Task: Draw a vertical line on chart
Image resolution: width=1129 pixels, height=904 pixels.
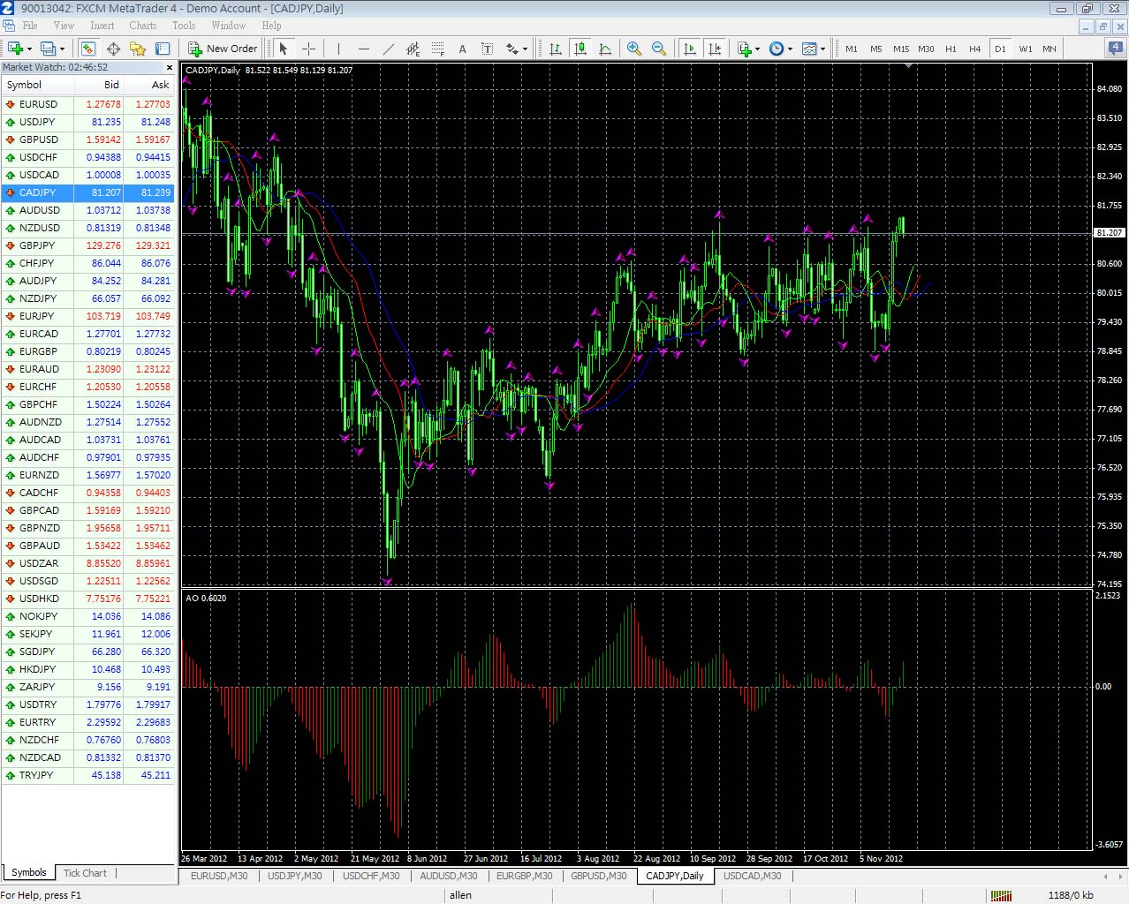Action: [338, 49]
